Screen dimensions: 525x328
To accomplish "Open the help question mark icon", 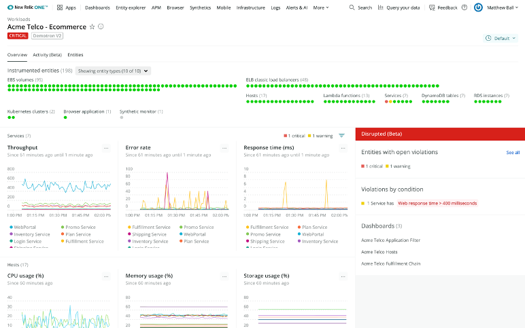I will tap(464, 7).
